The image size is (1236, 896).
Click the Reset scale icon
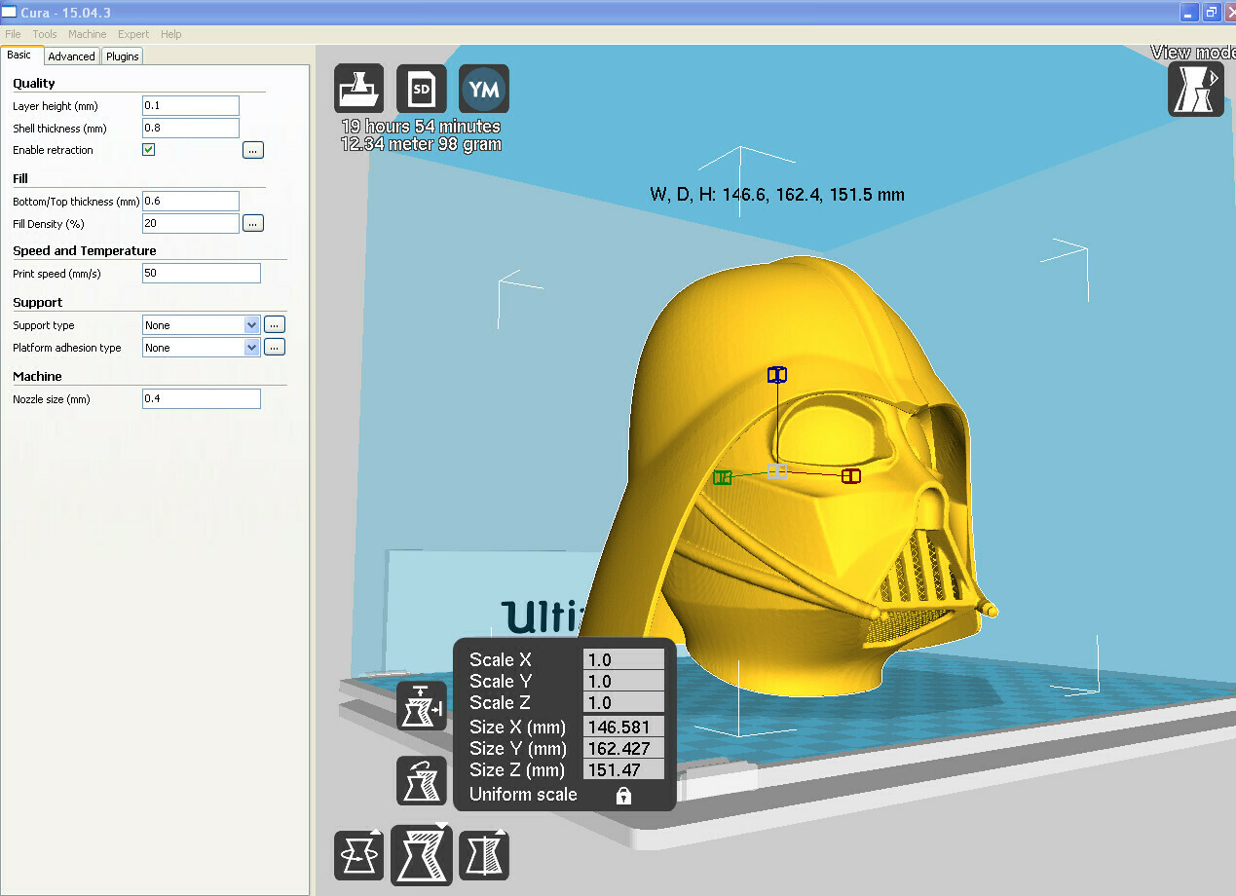tap(421, 781)
